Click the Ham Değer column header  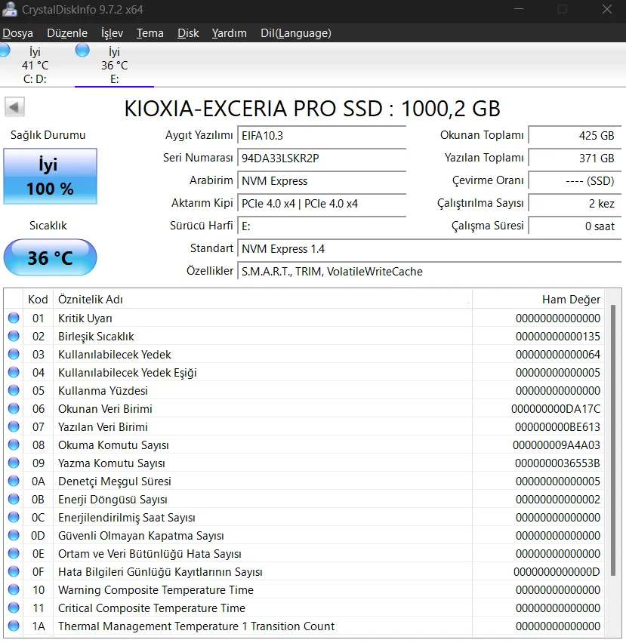point(571,299)
